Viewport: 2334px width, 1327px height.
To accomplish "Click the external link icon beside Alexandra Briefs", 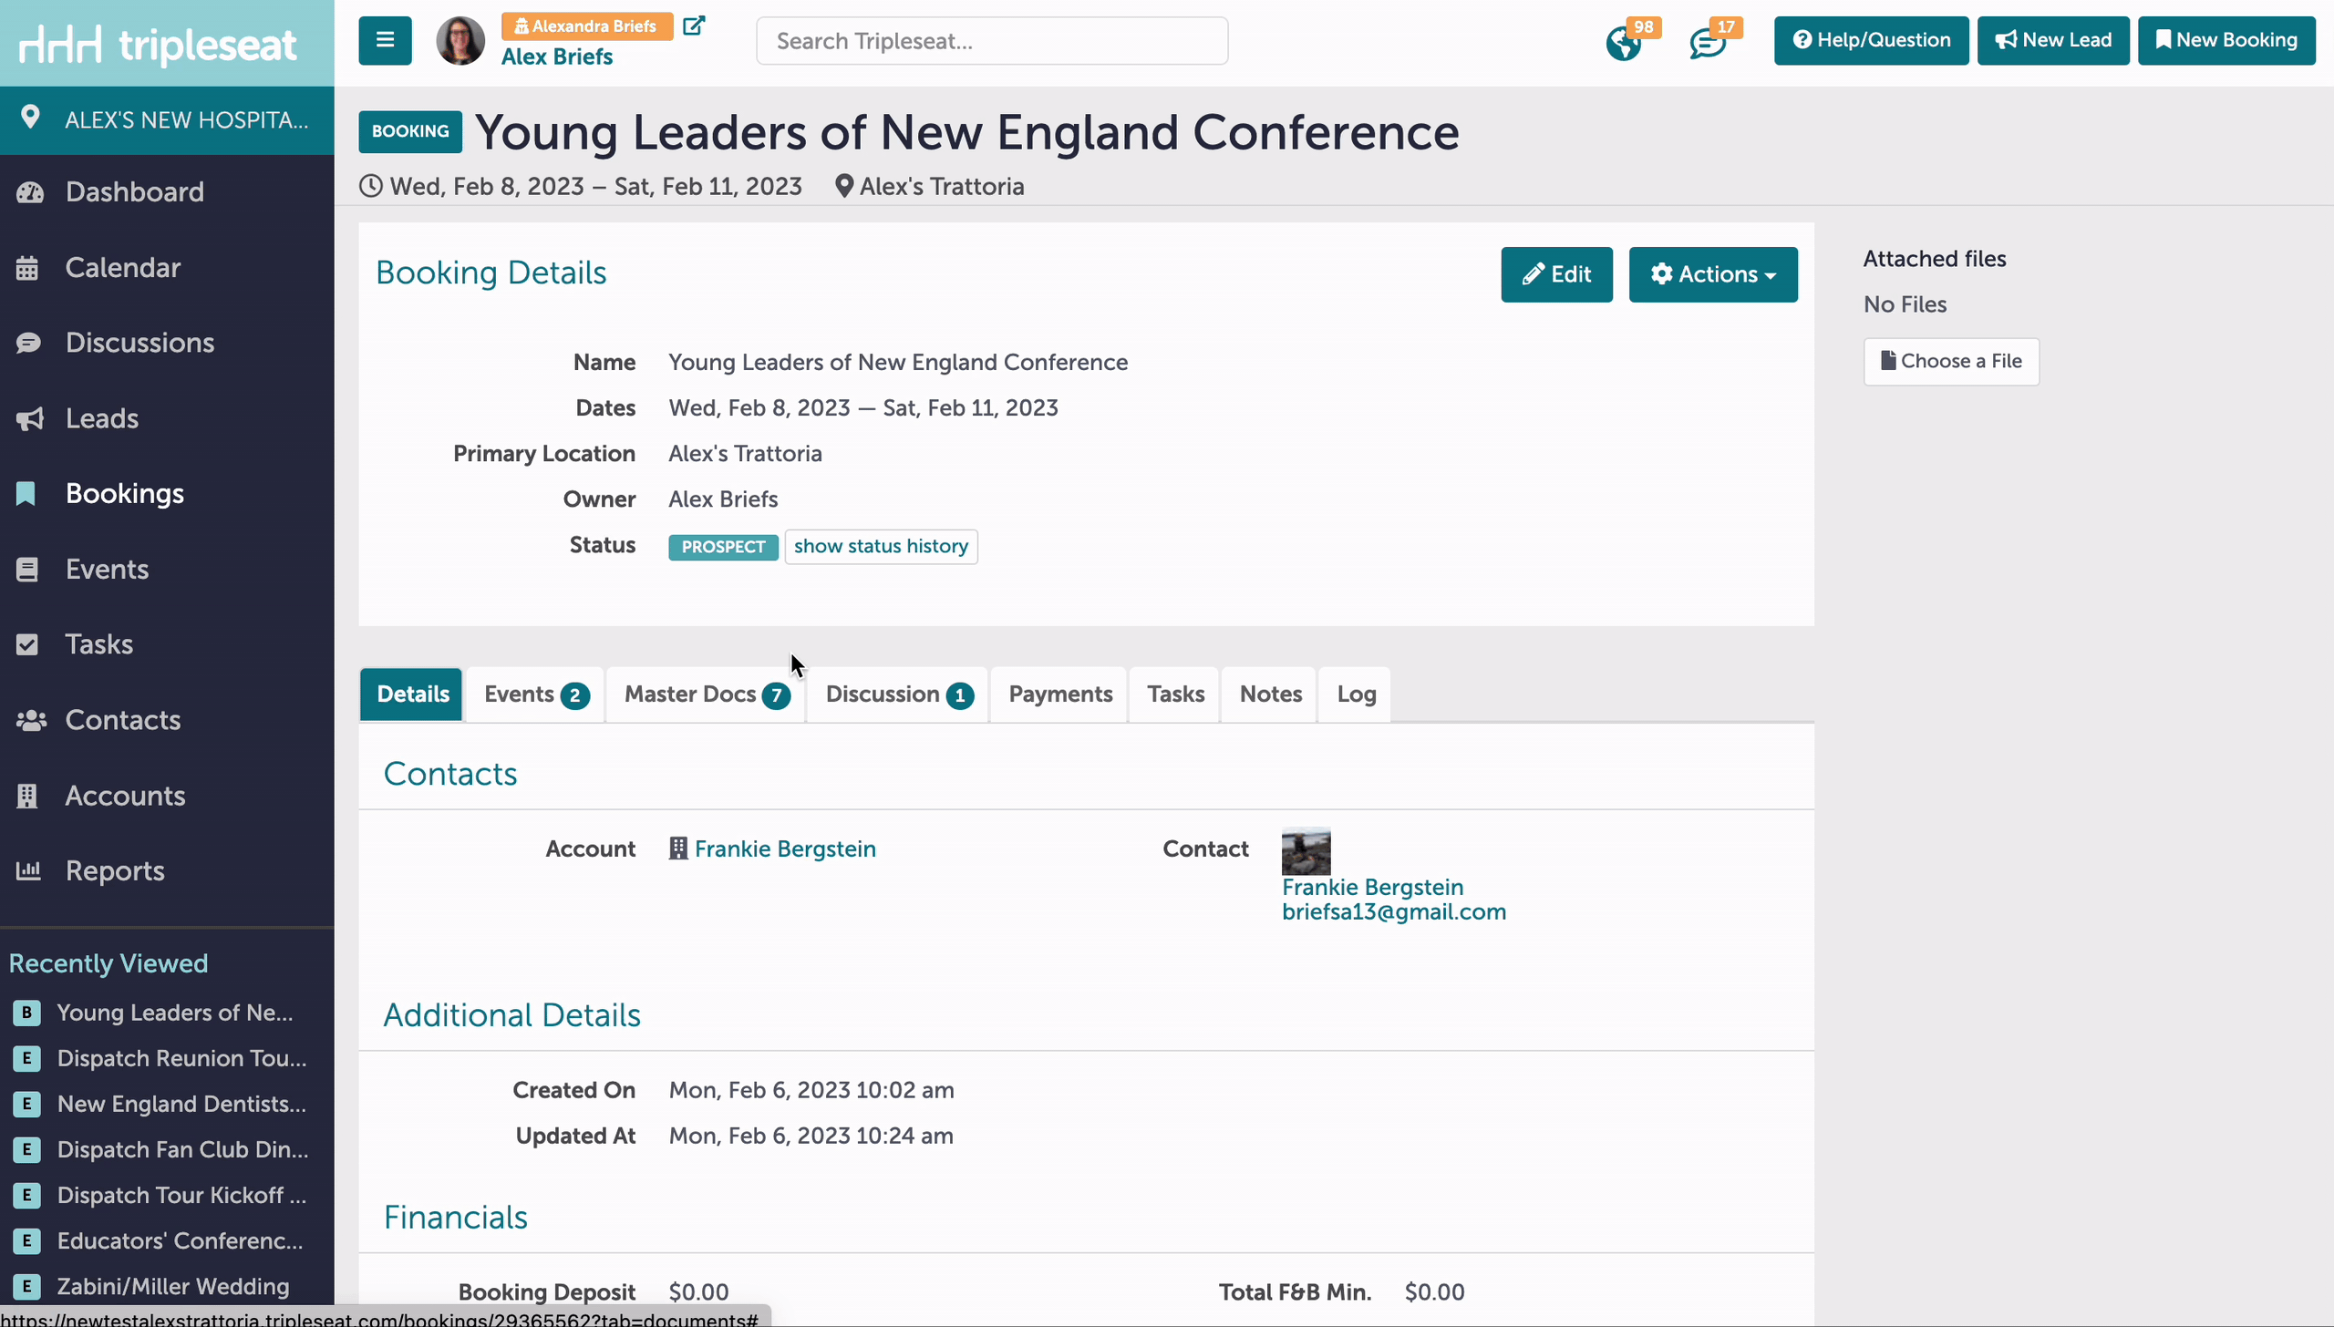I will pyautogui.click(x=694, y=26).
